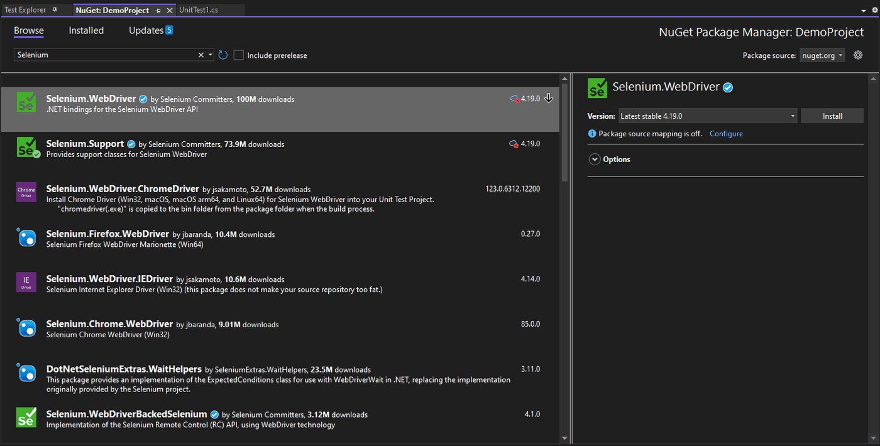Click the package list scrollbar up arrow
The height and width of the screenshot is (446, 880).
564,79
